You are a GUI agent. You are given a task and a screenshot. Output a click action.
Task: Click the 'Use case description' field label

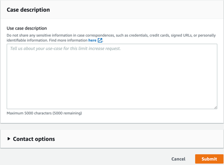pos(27,28)
